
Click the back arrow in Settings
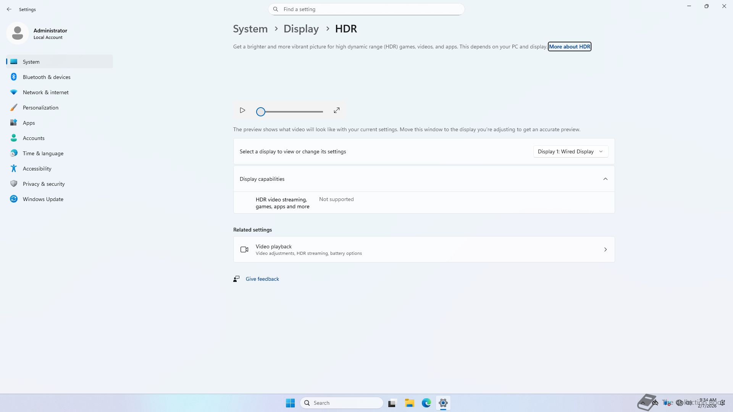pos(9,9)
